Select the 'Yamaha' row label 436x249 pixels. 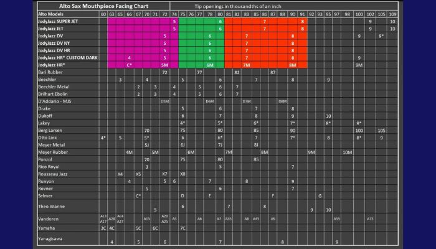point(47,228)
